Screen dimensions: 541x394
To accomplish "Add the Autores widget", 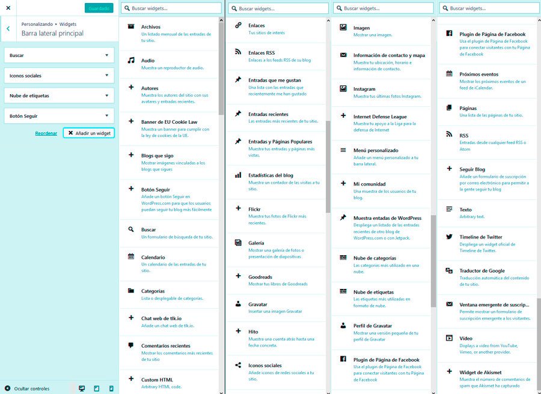I will 169,95.
